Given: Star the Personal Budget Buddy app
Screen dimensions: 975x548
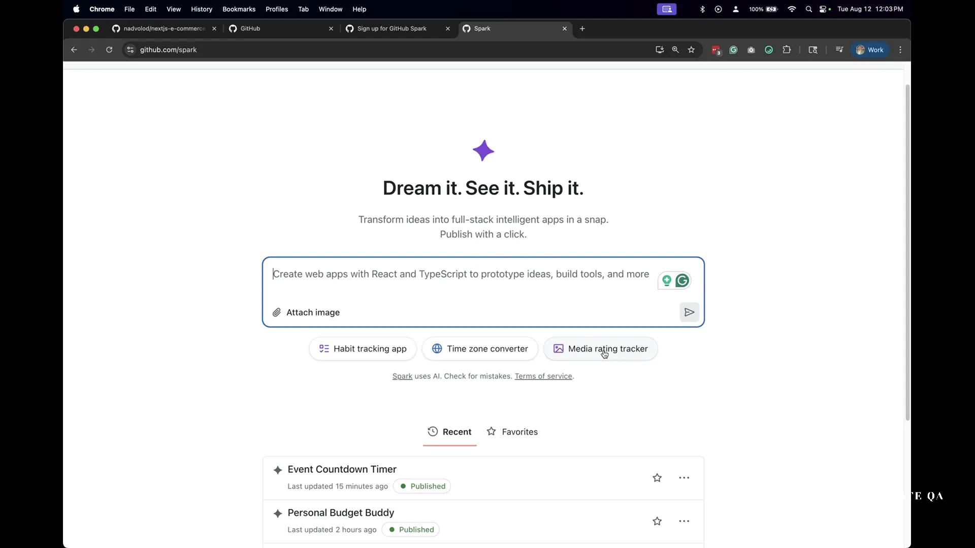Looking at the screenshot, I should point(657,522).
